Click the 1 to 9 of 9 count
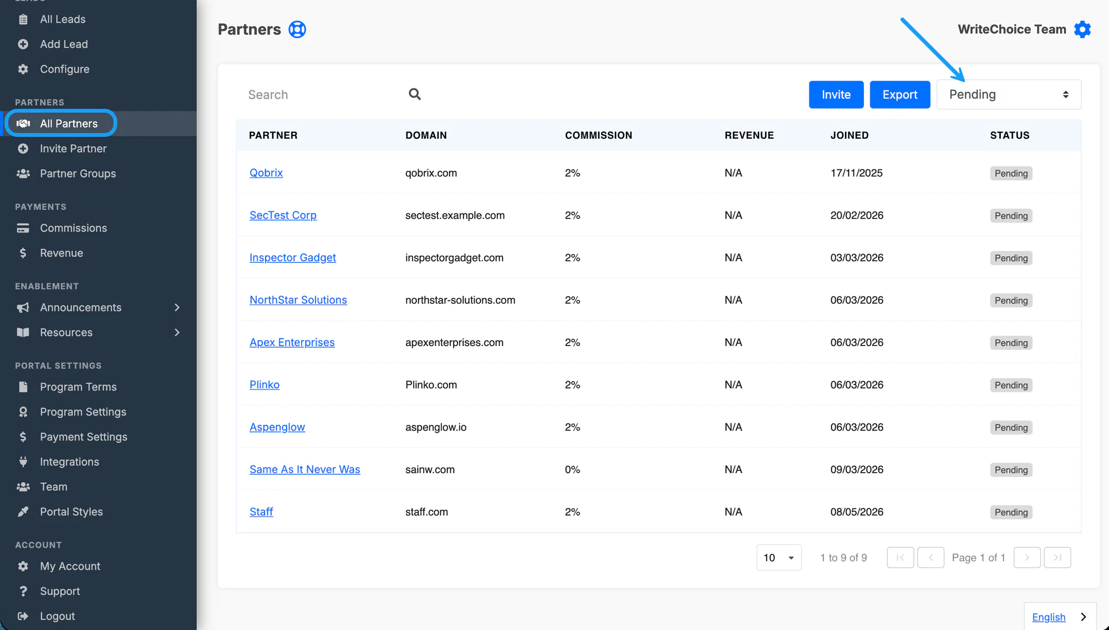Image resolution: width=1109 pixels, height=630 pixels. tap(843, 557)
